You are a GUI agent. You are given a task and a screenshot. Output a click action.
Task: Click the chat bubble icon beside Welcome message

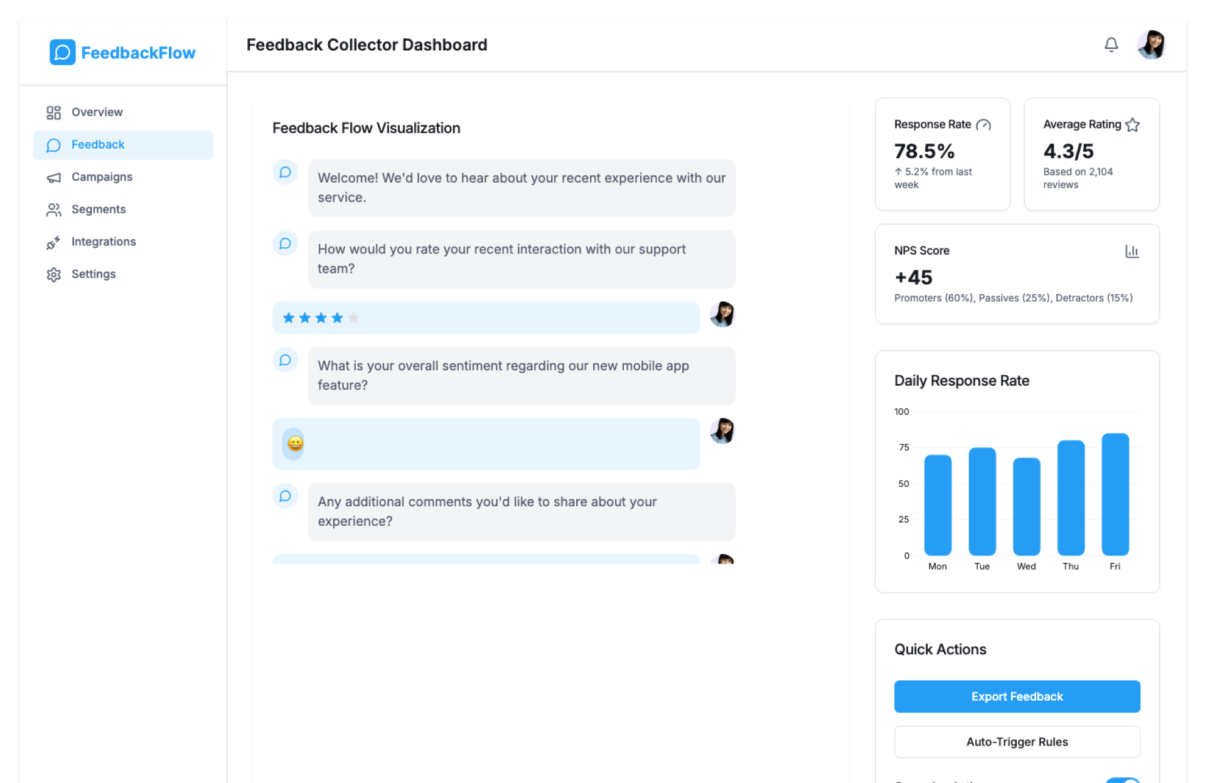pyautogui.click(x=285, y=173)
